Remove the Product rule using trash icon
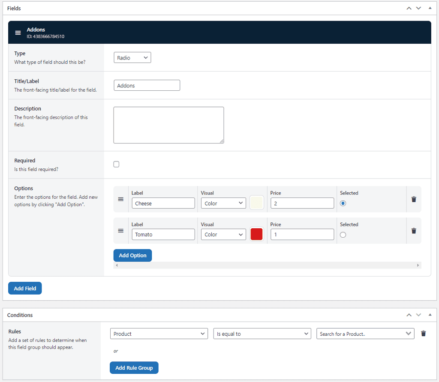 [424, 334]
